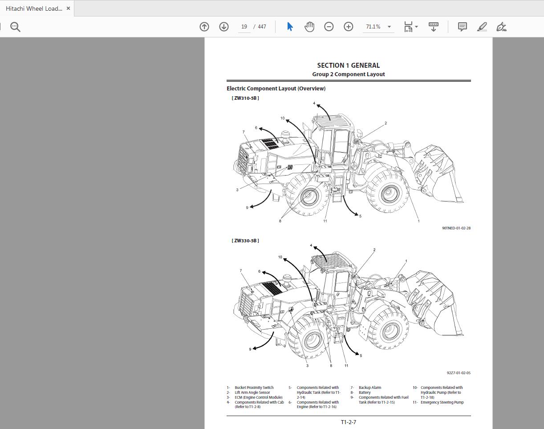Close the Hitachi Wheel Loader tab
Image resolution: width=544 pixels, height=429 pixels.
click(x=68, y=8)
